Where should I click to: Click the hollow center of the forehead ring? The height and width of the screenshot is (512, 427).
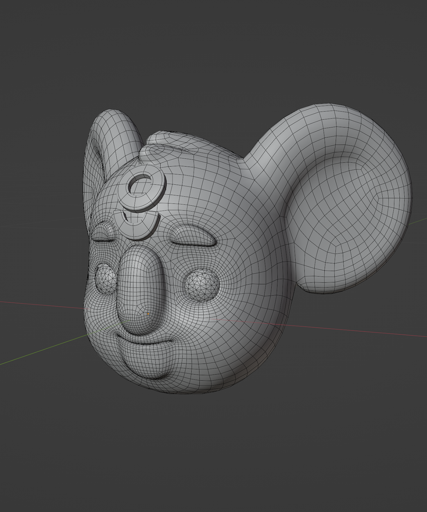(x=138, y=185)
